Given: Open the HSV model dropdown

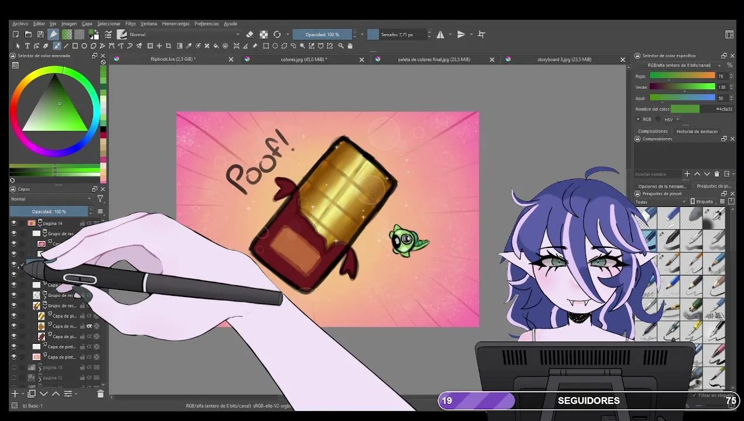Looking at the screenshot, I should 671,119.
